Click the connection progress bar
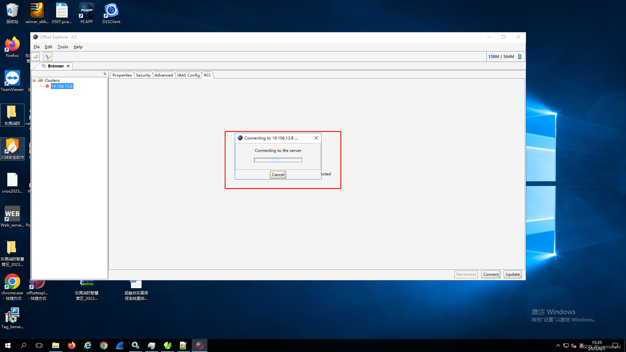The width and height of the screenshot is (626, 352). click(278, 160)
